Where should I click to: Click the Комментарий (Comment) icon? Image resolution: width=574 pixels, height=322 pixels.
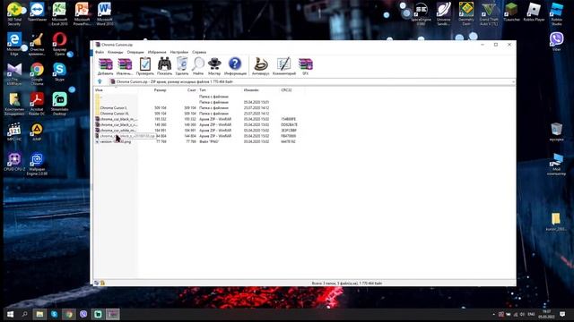pyautogui.click(x=284, y=66)
